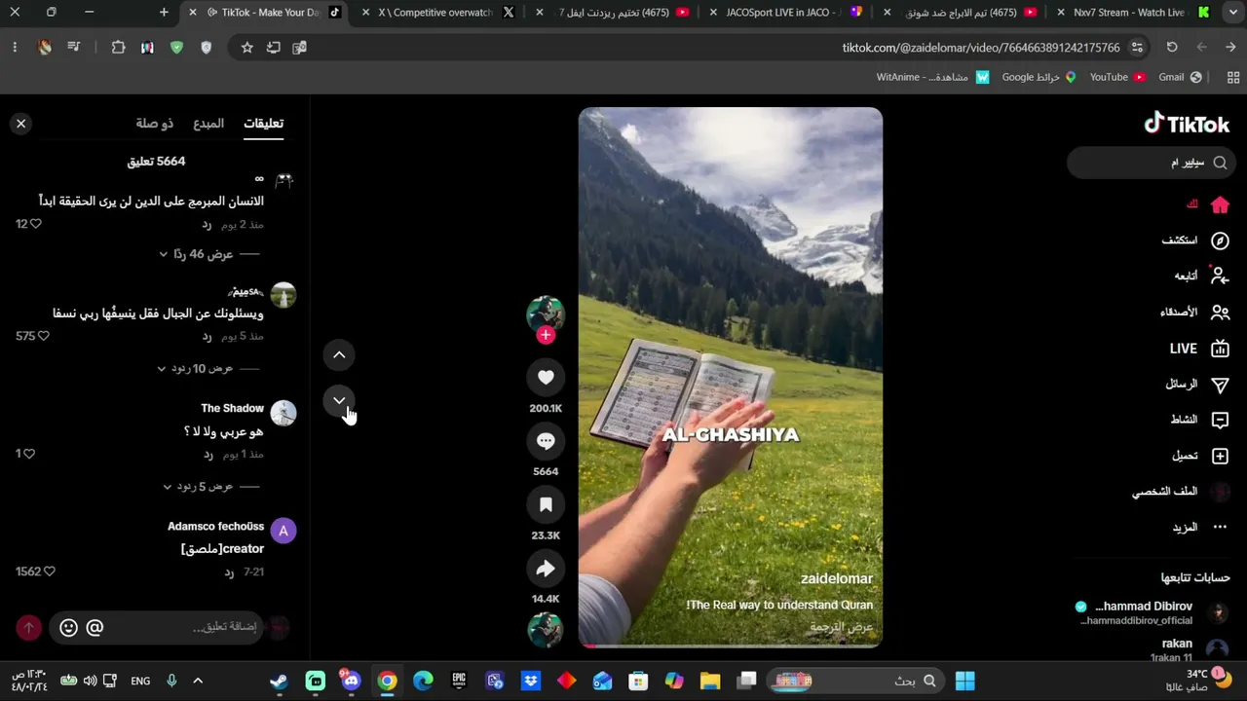The image size is (1247, 701).
Task: Go to the next video with the down arrow
Action: tap(339, 400)
